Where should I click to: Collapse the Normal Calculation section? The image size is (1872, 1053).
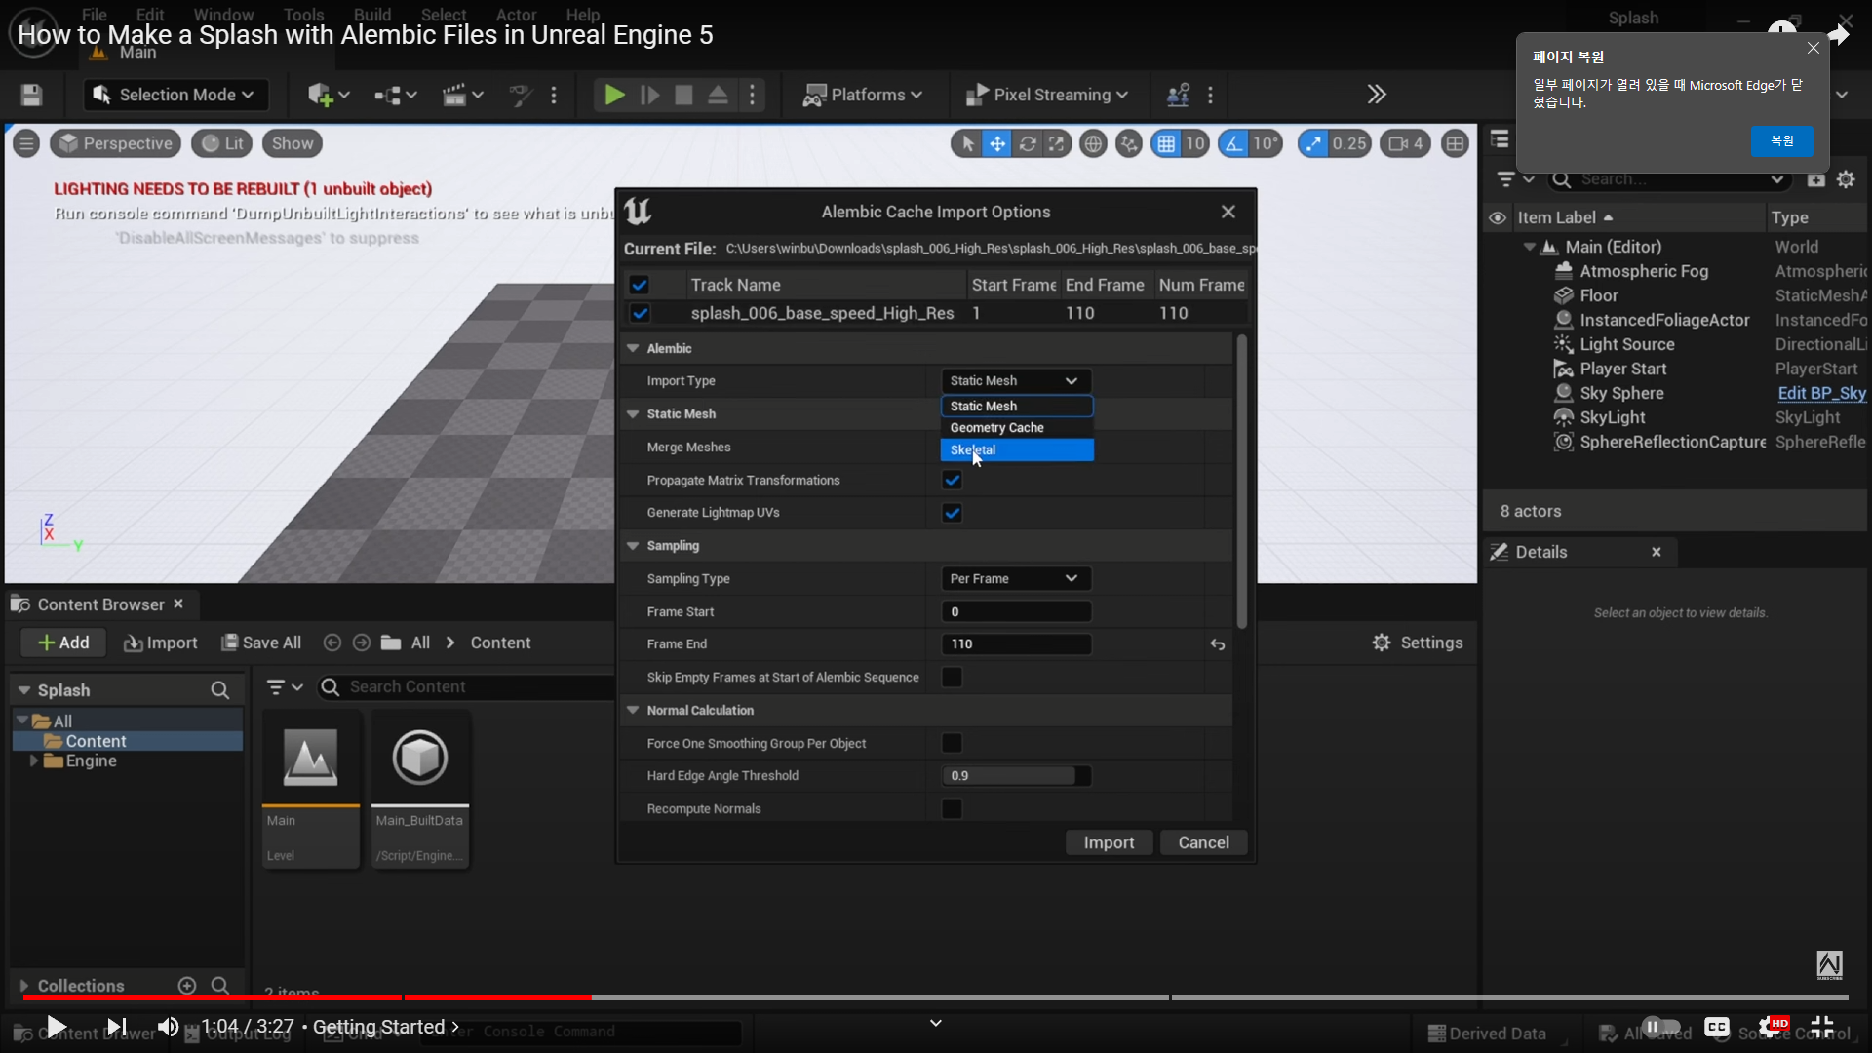(x=633, y=711)
